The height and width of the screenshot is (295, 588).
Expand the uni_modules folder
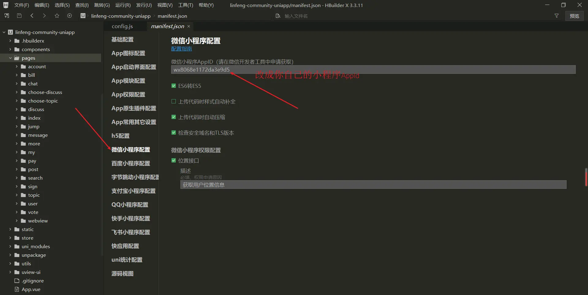(x=10, y=246)
